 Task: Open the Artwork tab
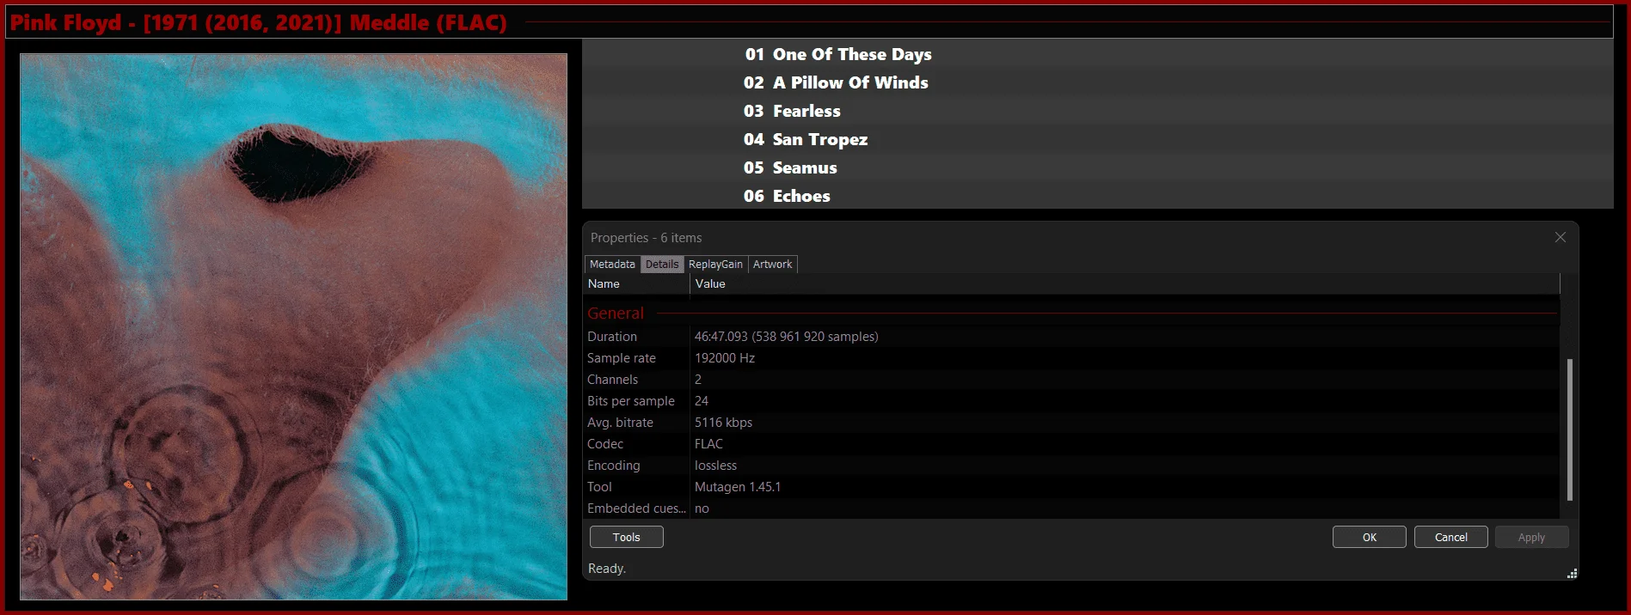pyautogui.click(x=772, y=265)
